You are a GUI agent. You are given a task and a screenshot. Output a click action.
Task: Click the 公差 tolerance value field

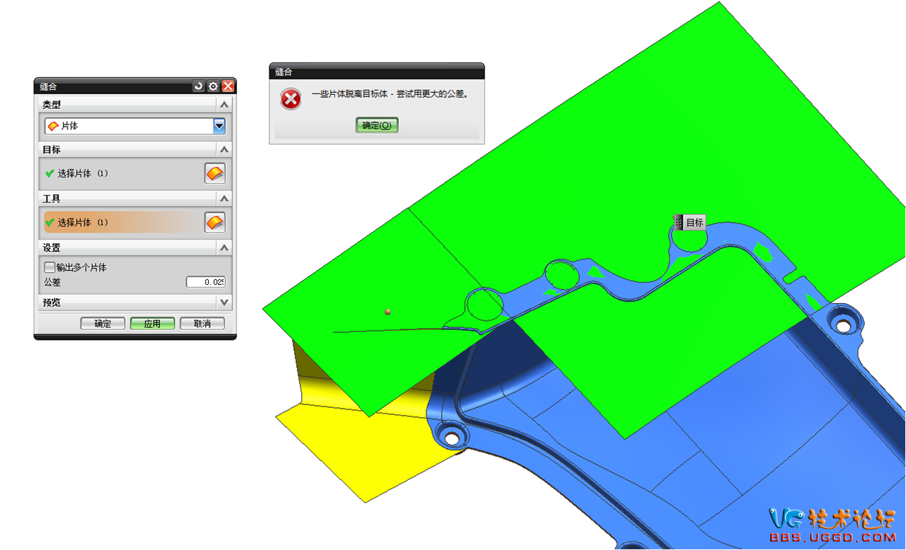click(x=205, y=282)
